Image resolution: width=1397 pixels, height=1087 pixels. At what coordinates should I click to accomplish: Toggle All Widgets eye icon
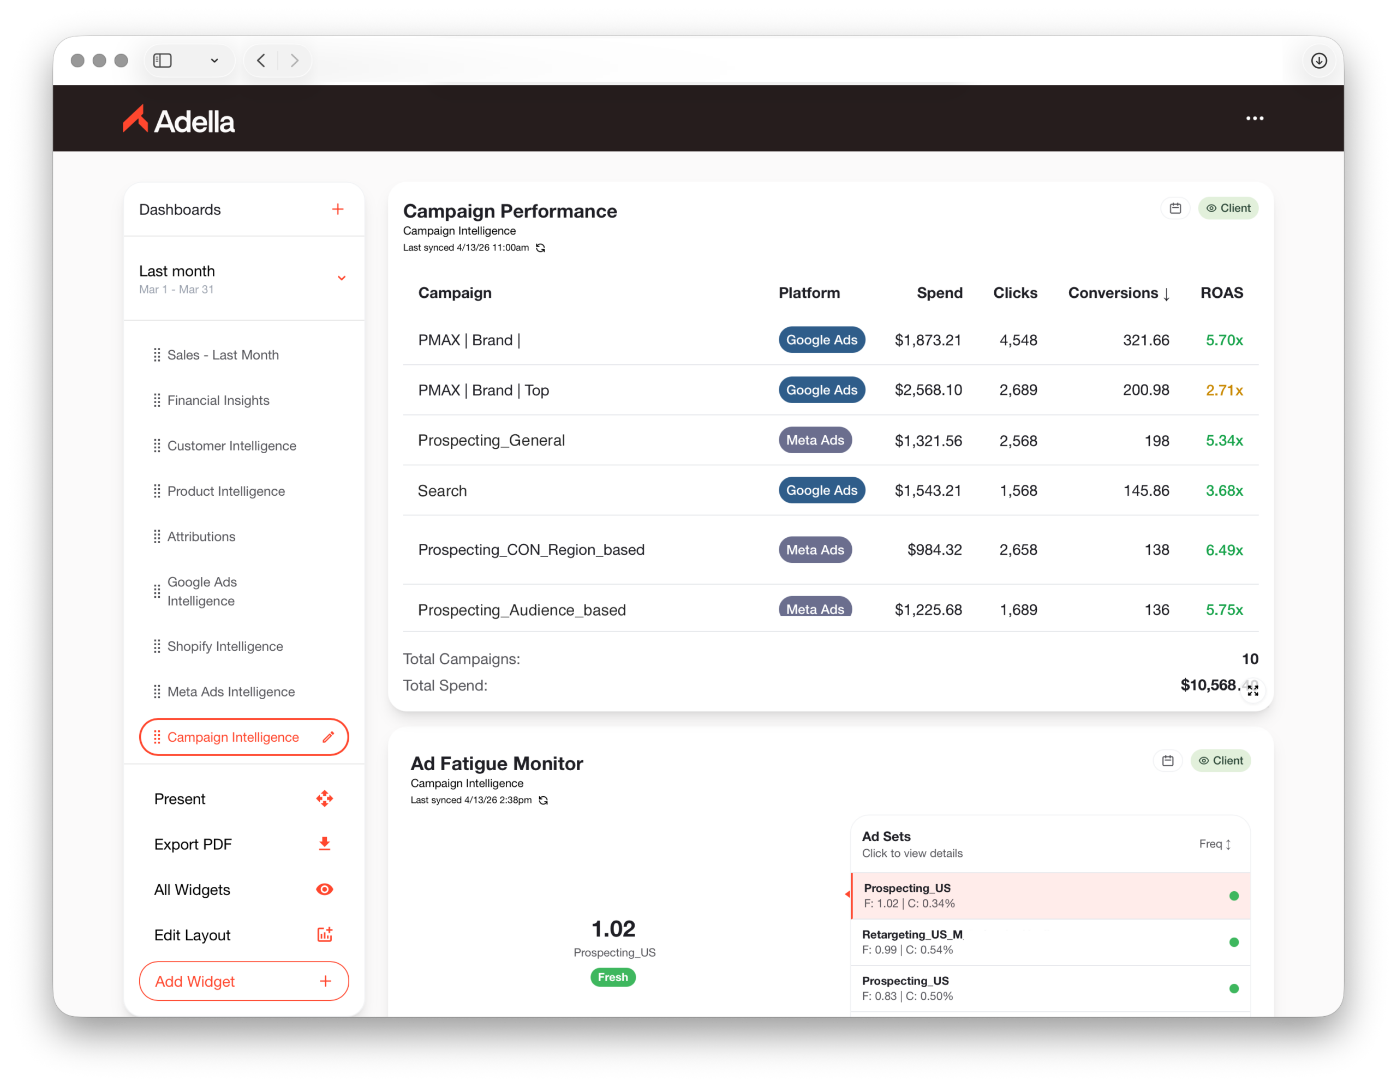pos(324,890)
